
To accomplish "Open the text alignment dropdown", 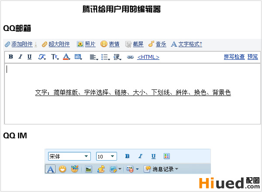I will pyautogui.click(x=94, y=57).
